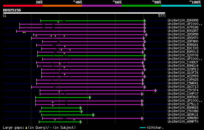The image size is (204, 130).
Task: Select hit label UniRef100_C5X0B6
Action: (183, 111)
